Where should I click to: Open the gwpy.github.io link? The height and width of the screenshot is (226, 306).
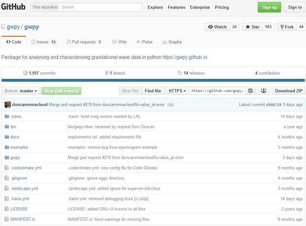(185, 57)
